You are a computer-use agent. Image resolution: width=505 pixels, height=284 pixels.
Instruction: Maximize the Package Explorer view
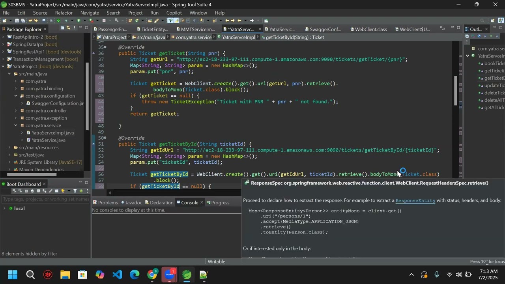(x=86, y=28)
